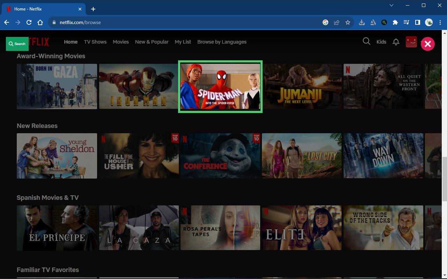Open the Young Sheldon thumbnail
This screenshot has width=447, height=279.
coord(57,156)
